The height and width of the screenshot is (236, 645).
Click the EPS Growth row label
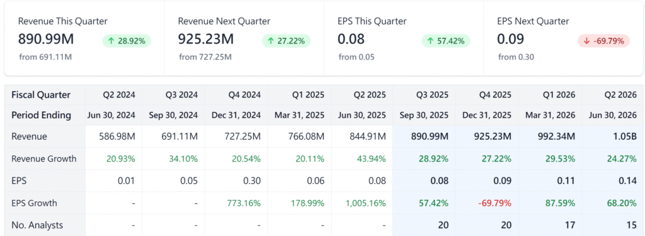(x=34, y=203)
